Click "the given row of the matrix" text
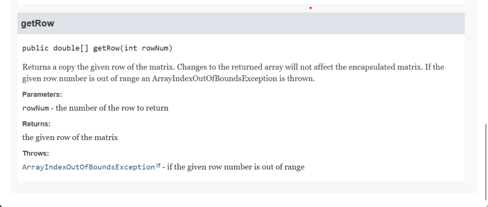Image resolution: width=488 pixels, height=207 pixels. (70, 138)
